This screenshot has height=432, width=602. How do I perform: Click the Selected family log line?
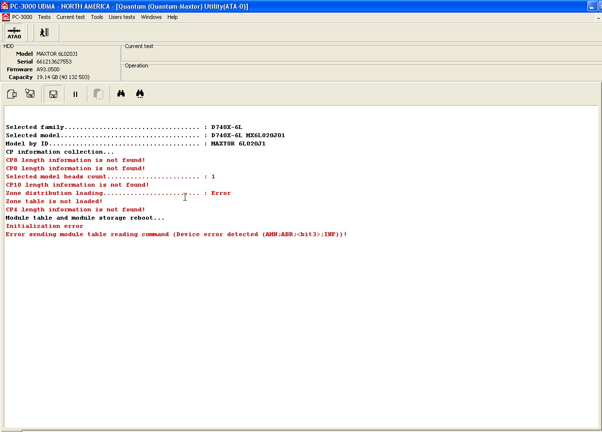124,127
